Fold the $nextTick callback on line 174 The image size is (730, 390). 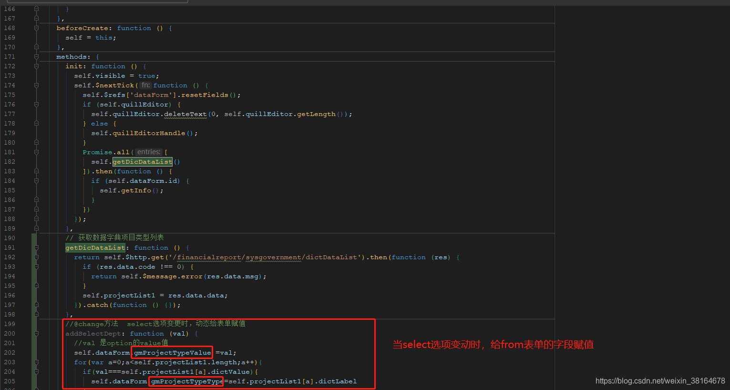(36, 85)
